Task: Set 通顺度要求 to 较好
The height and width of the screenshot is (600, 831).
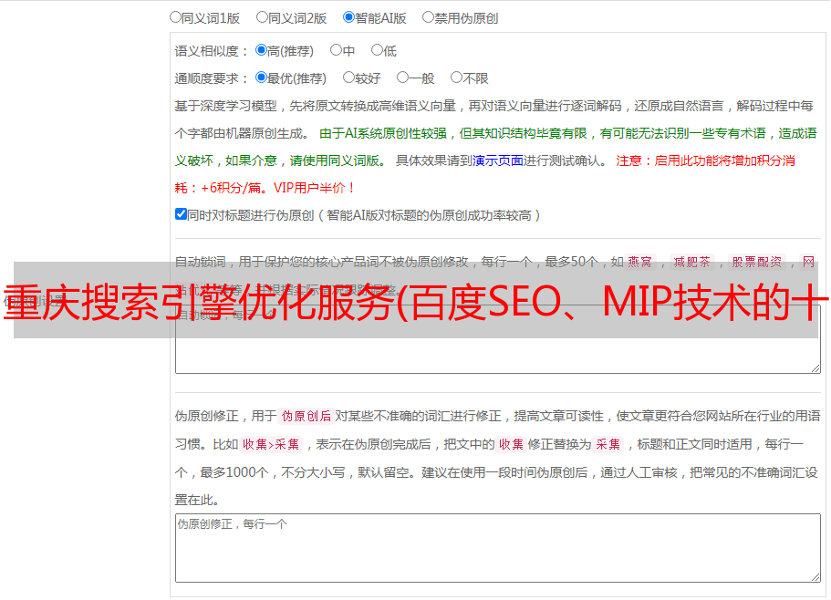Action: click(x=348, y=78)
